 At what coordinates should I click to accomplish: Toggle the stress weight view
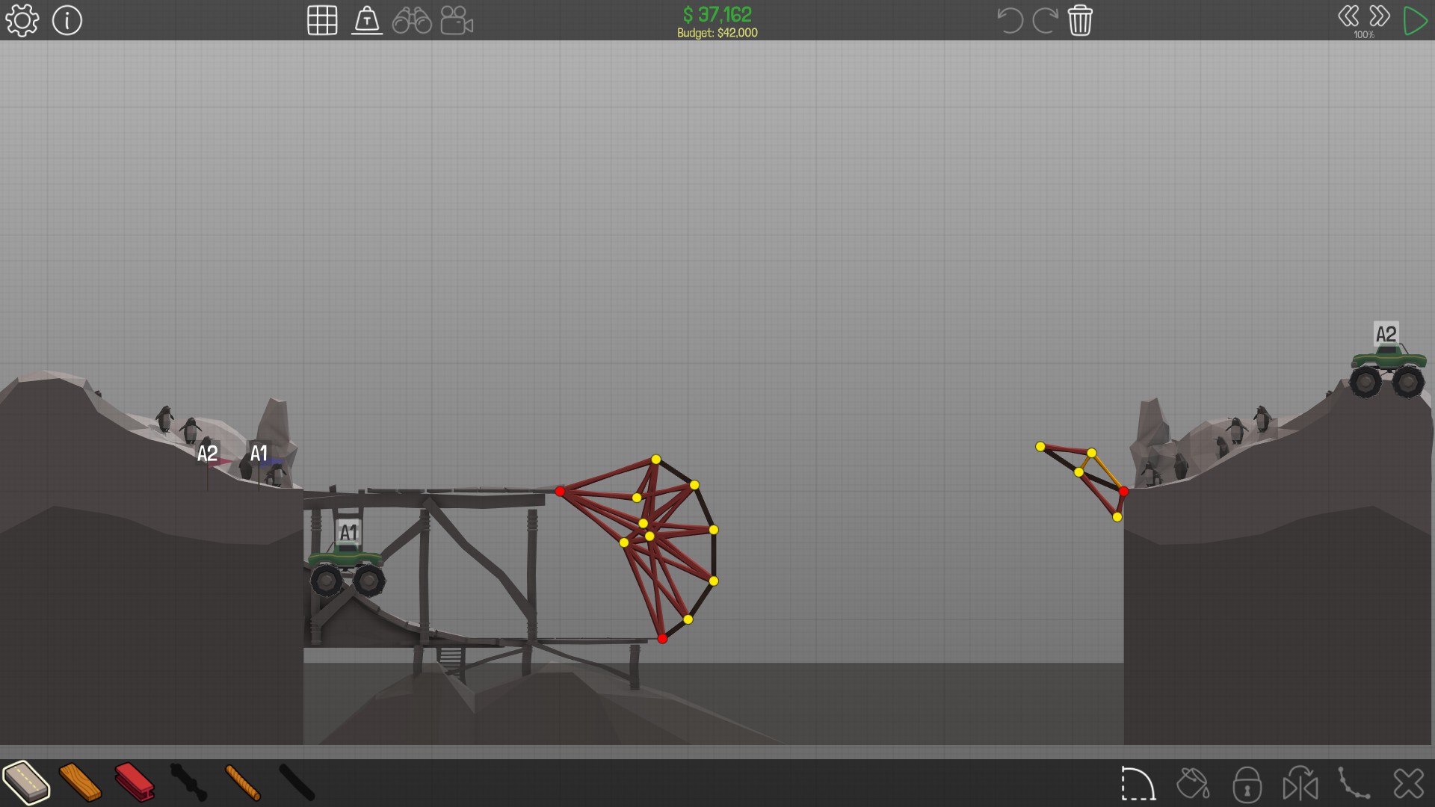[367, 20]
